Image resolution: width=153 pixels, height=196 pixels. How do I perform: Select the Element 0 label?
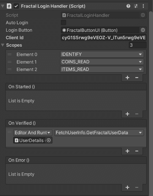click(x=27, y=54)
